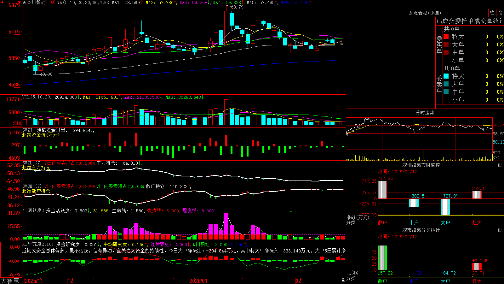Click the 深圳超赢实时监控 panel title
The width and height of the screenshot is (504, 284).
click(x=421, y=165)
